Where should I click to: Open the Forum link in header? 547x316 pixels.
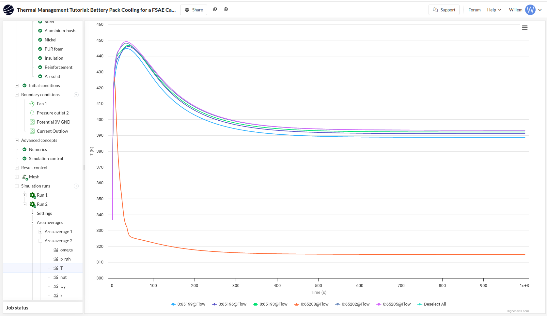click(474, 10)
